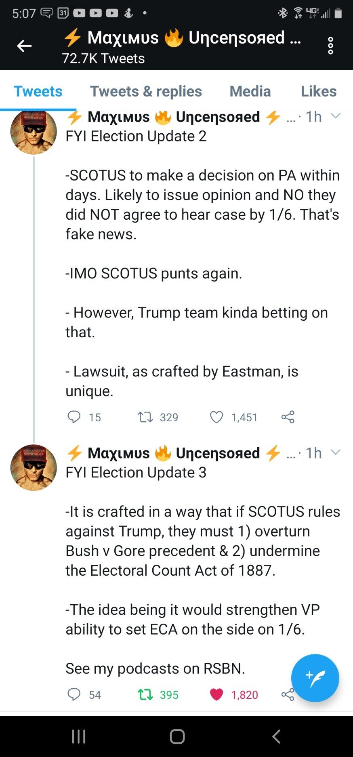Open the Likes tab

318,91
